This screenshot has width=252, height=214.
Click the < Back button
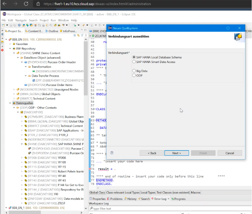[x=152, y=153]
